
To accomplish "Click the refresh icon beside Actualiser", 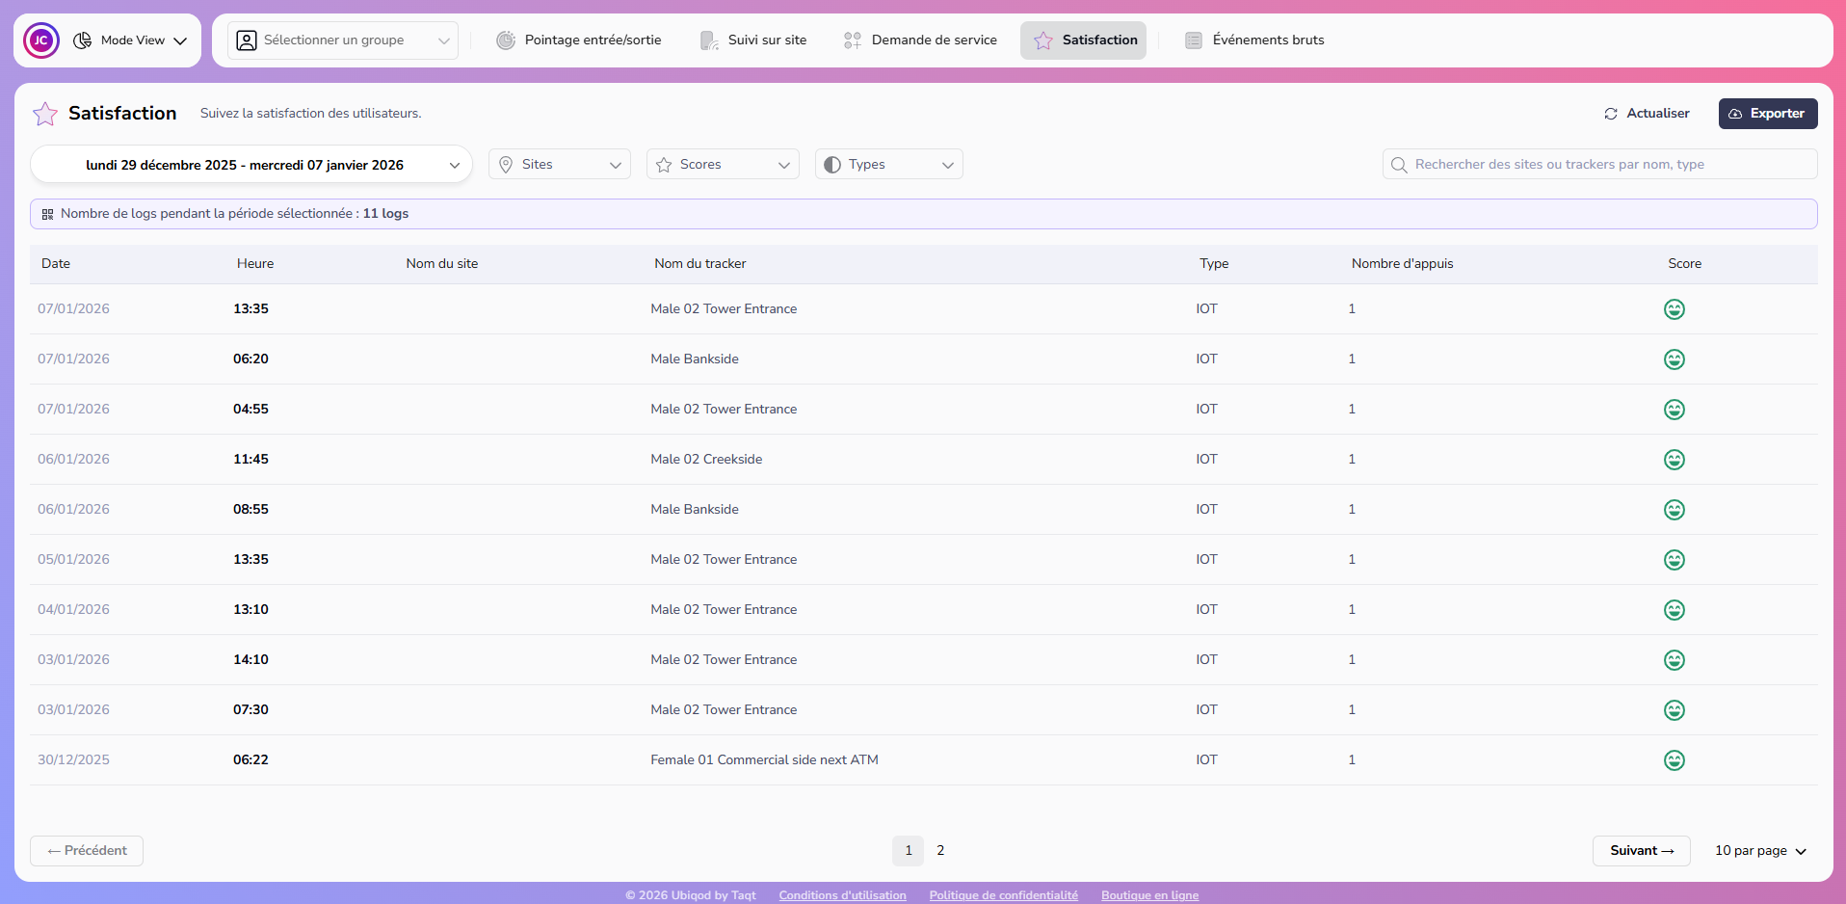I will (1612, 113).
